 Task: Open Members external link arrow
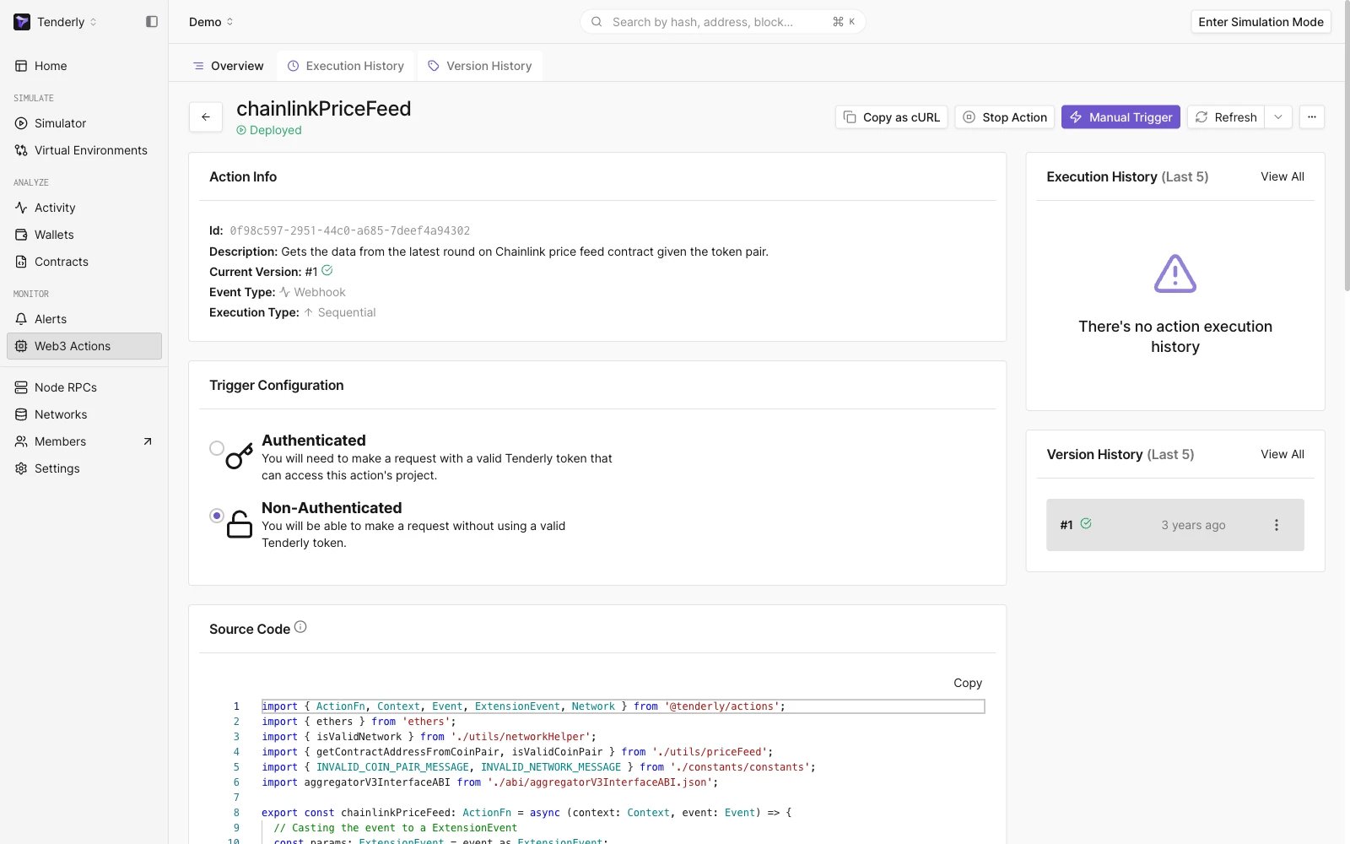[148, 441]
